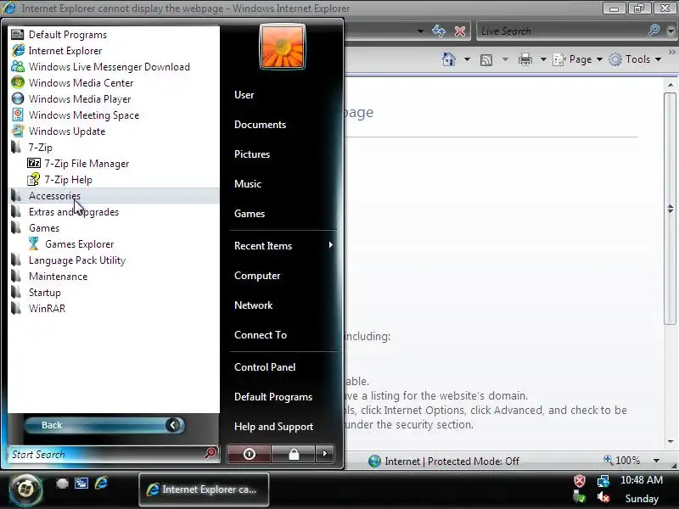
Task: Open Connect To from Start menu
Action: point(283,335)
